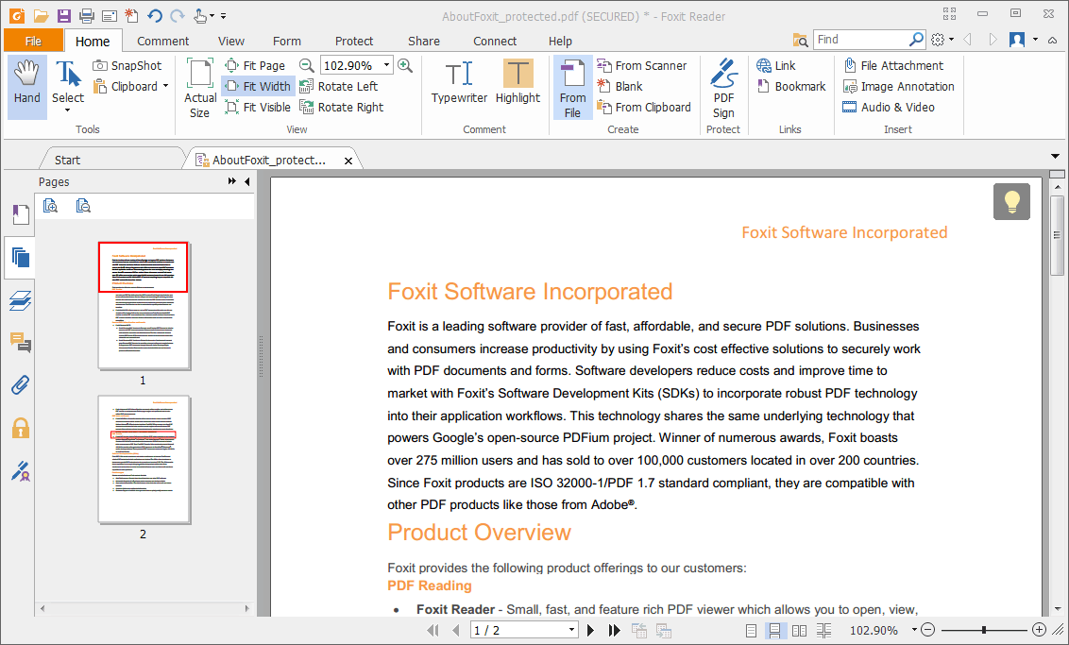
Task: Toggle continuous page scrolling mode in status bar
Action: tap(774, 630)
